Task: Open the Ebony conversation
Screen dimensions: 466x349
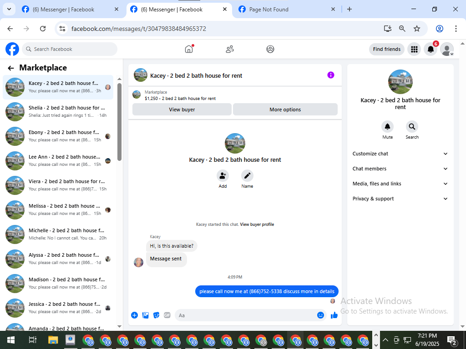Action: click(x=58, y=136)
